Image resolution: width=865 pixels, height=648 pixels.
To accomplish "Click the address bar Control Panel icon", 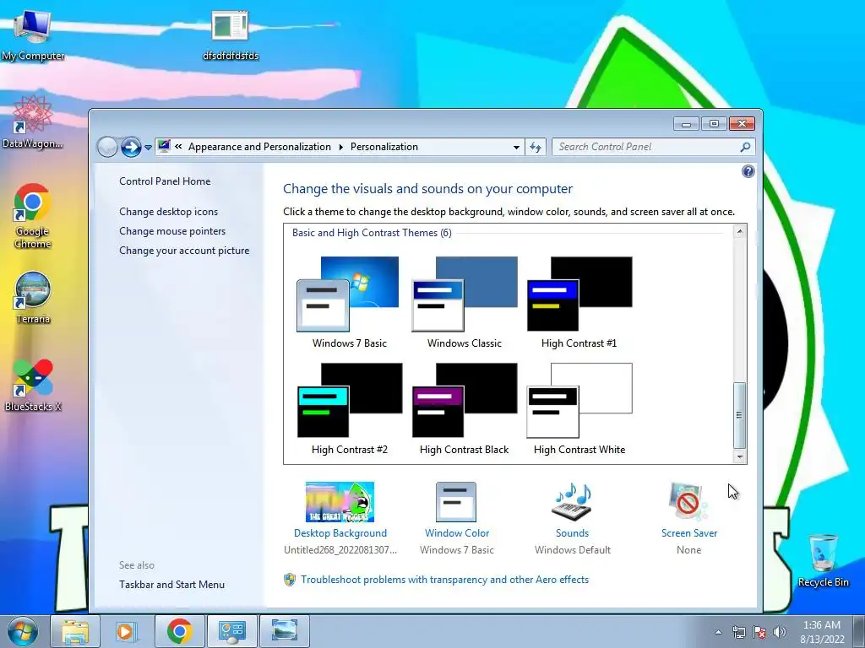I will coord(164,146).
